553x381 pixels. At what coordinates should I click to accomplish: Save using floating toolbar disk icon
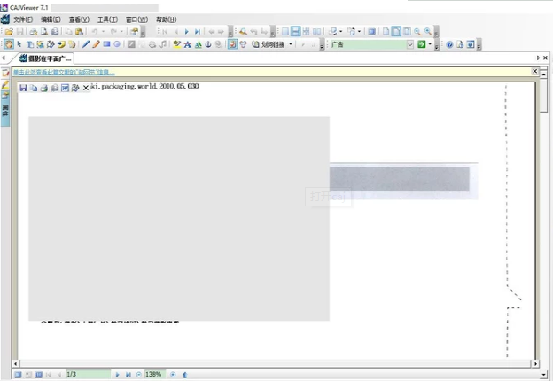pyautogui.click(x=23, y=88)
